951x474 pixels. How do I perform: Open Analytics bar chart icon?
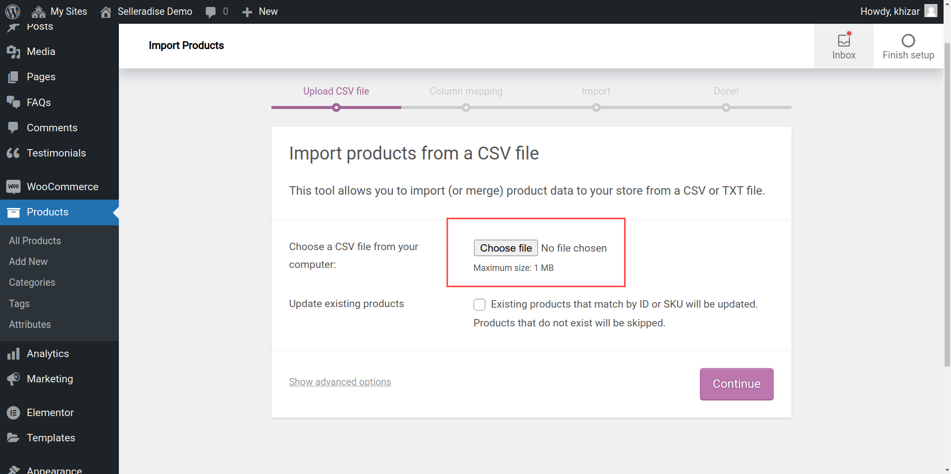pyautogui.click(x=13, y=354)
